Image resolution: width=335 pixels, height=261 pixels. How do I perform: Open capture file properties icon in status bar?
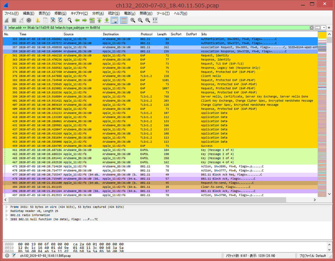[13, 255]
